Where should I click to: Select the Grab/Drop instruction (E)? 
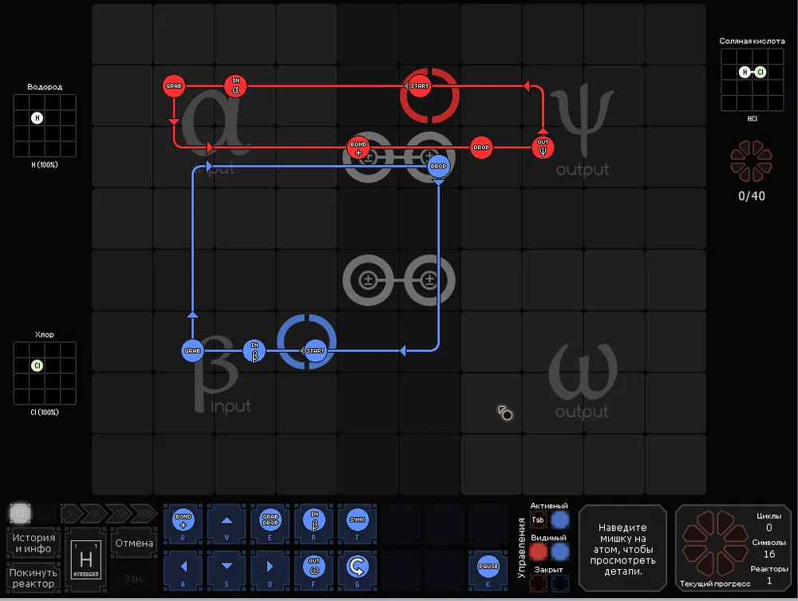271,522
